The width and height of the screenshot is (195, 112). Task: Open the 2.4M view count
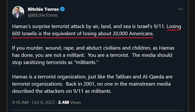tap(63, 102)
